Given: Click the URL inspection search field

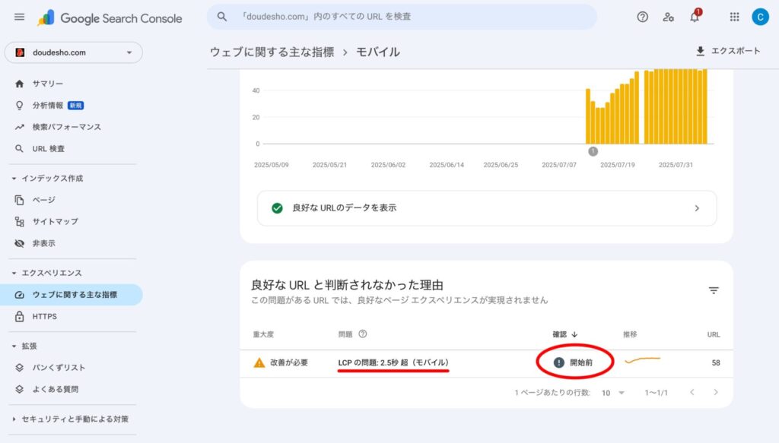Looking at the screenshot, I should (402, 17).
